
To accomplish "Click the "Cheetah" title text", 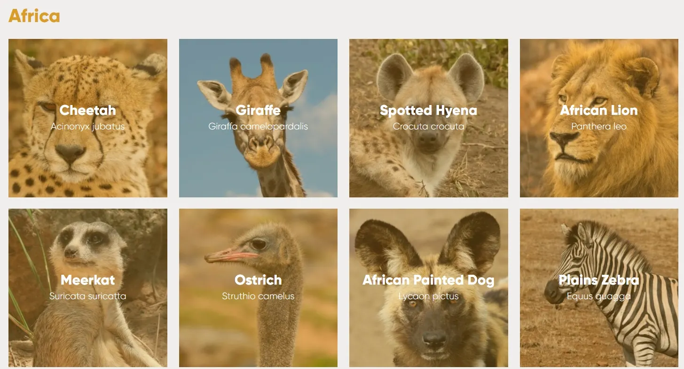I will click(x=87, y=110).
